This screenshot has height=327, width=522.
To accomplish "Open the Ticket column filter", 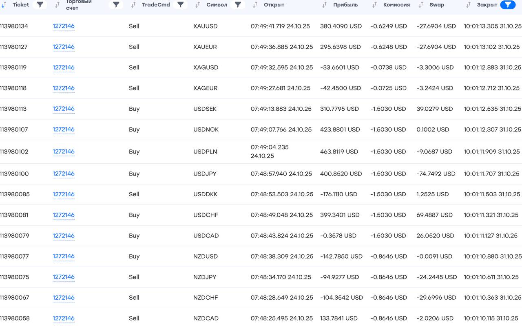I will [40, 5].
